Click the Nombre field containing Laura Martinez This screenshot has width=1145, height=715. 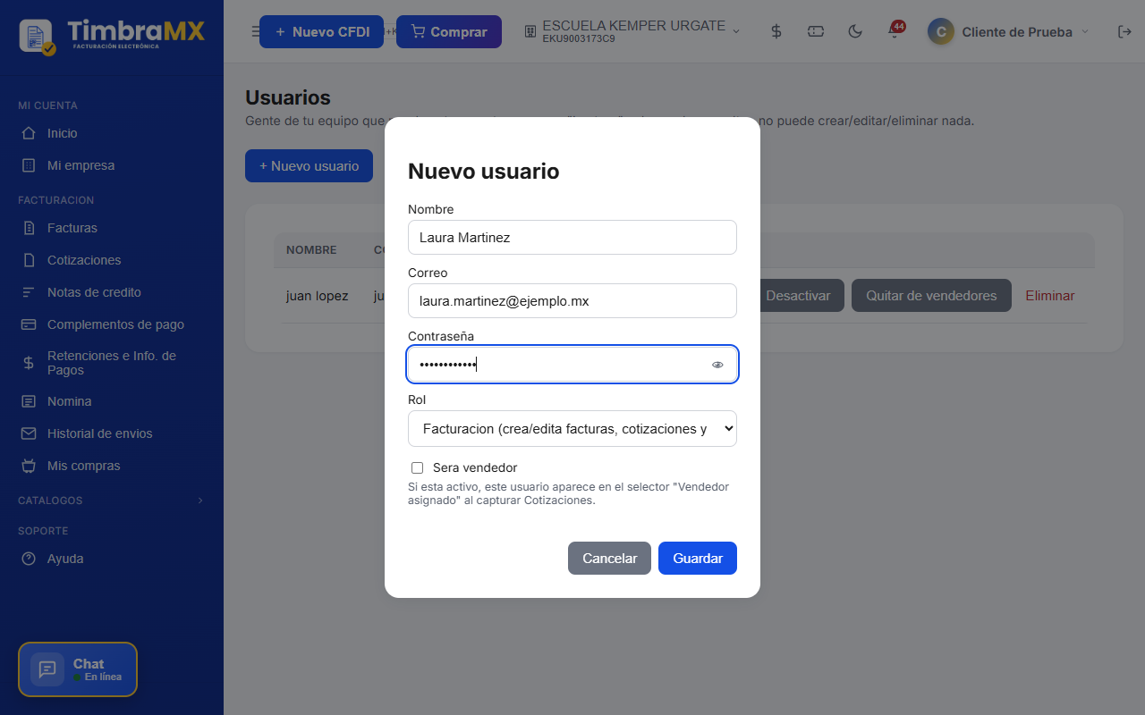572,237
